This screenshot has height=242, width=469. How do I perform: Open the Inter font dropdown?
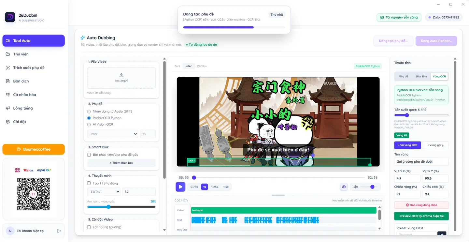(x=112, y=134)
